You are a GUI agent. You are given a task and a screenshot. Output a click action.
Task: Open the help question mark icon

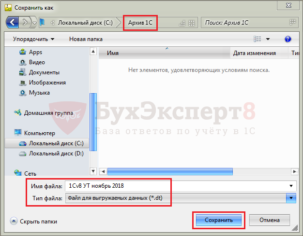pos(288,39)
